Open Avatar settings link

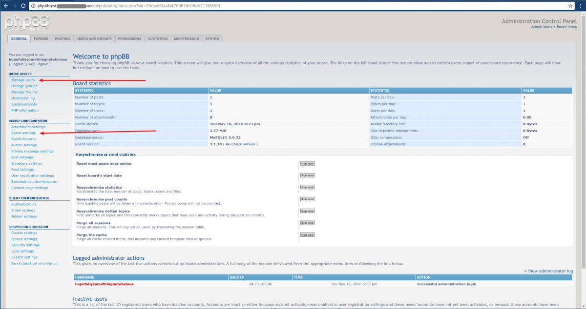24,145
